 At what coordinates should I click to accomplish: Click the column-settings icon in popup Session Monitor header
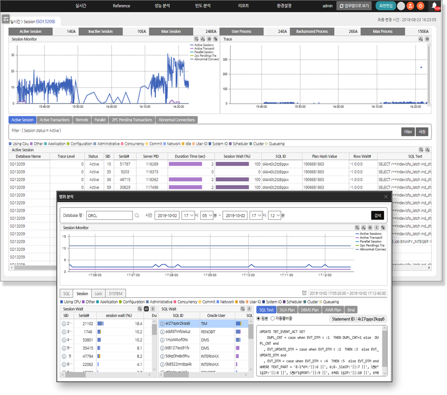(x=357, y=227)
